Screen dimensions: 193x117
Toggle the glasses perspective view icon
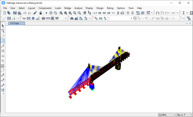pos(122,13)
